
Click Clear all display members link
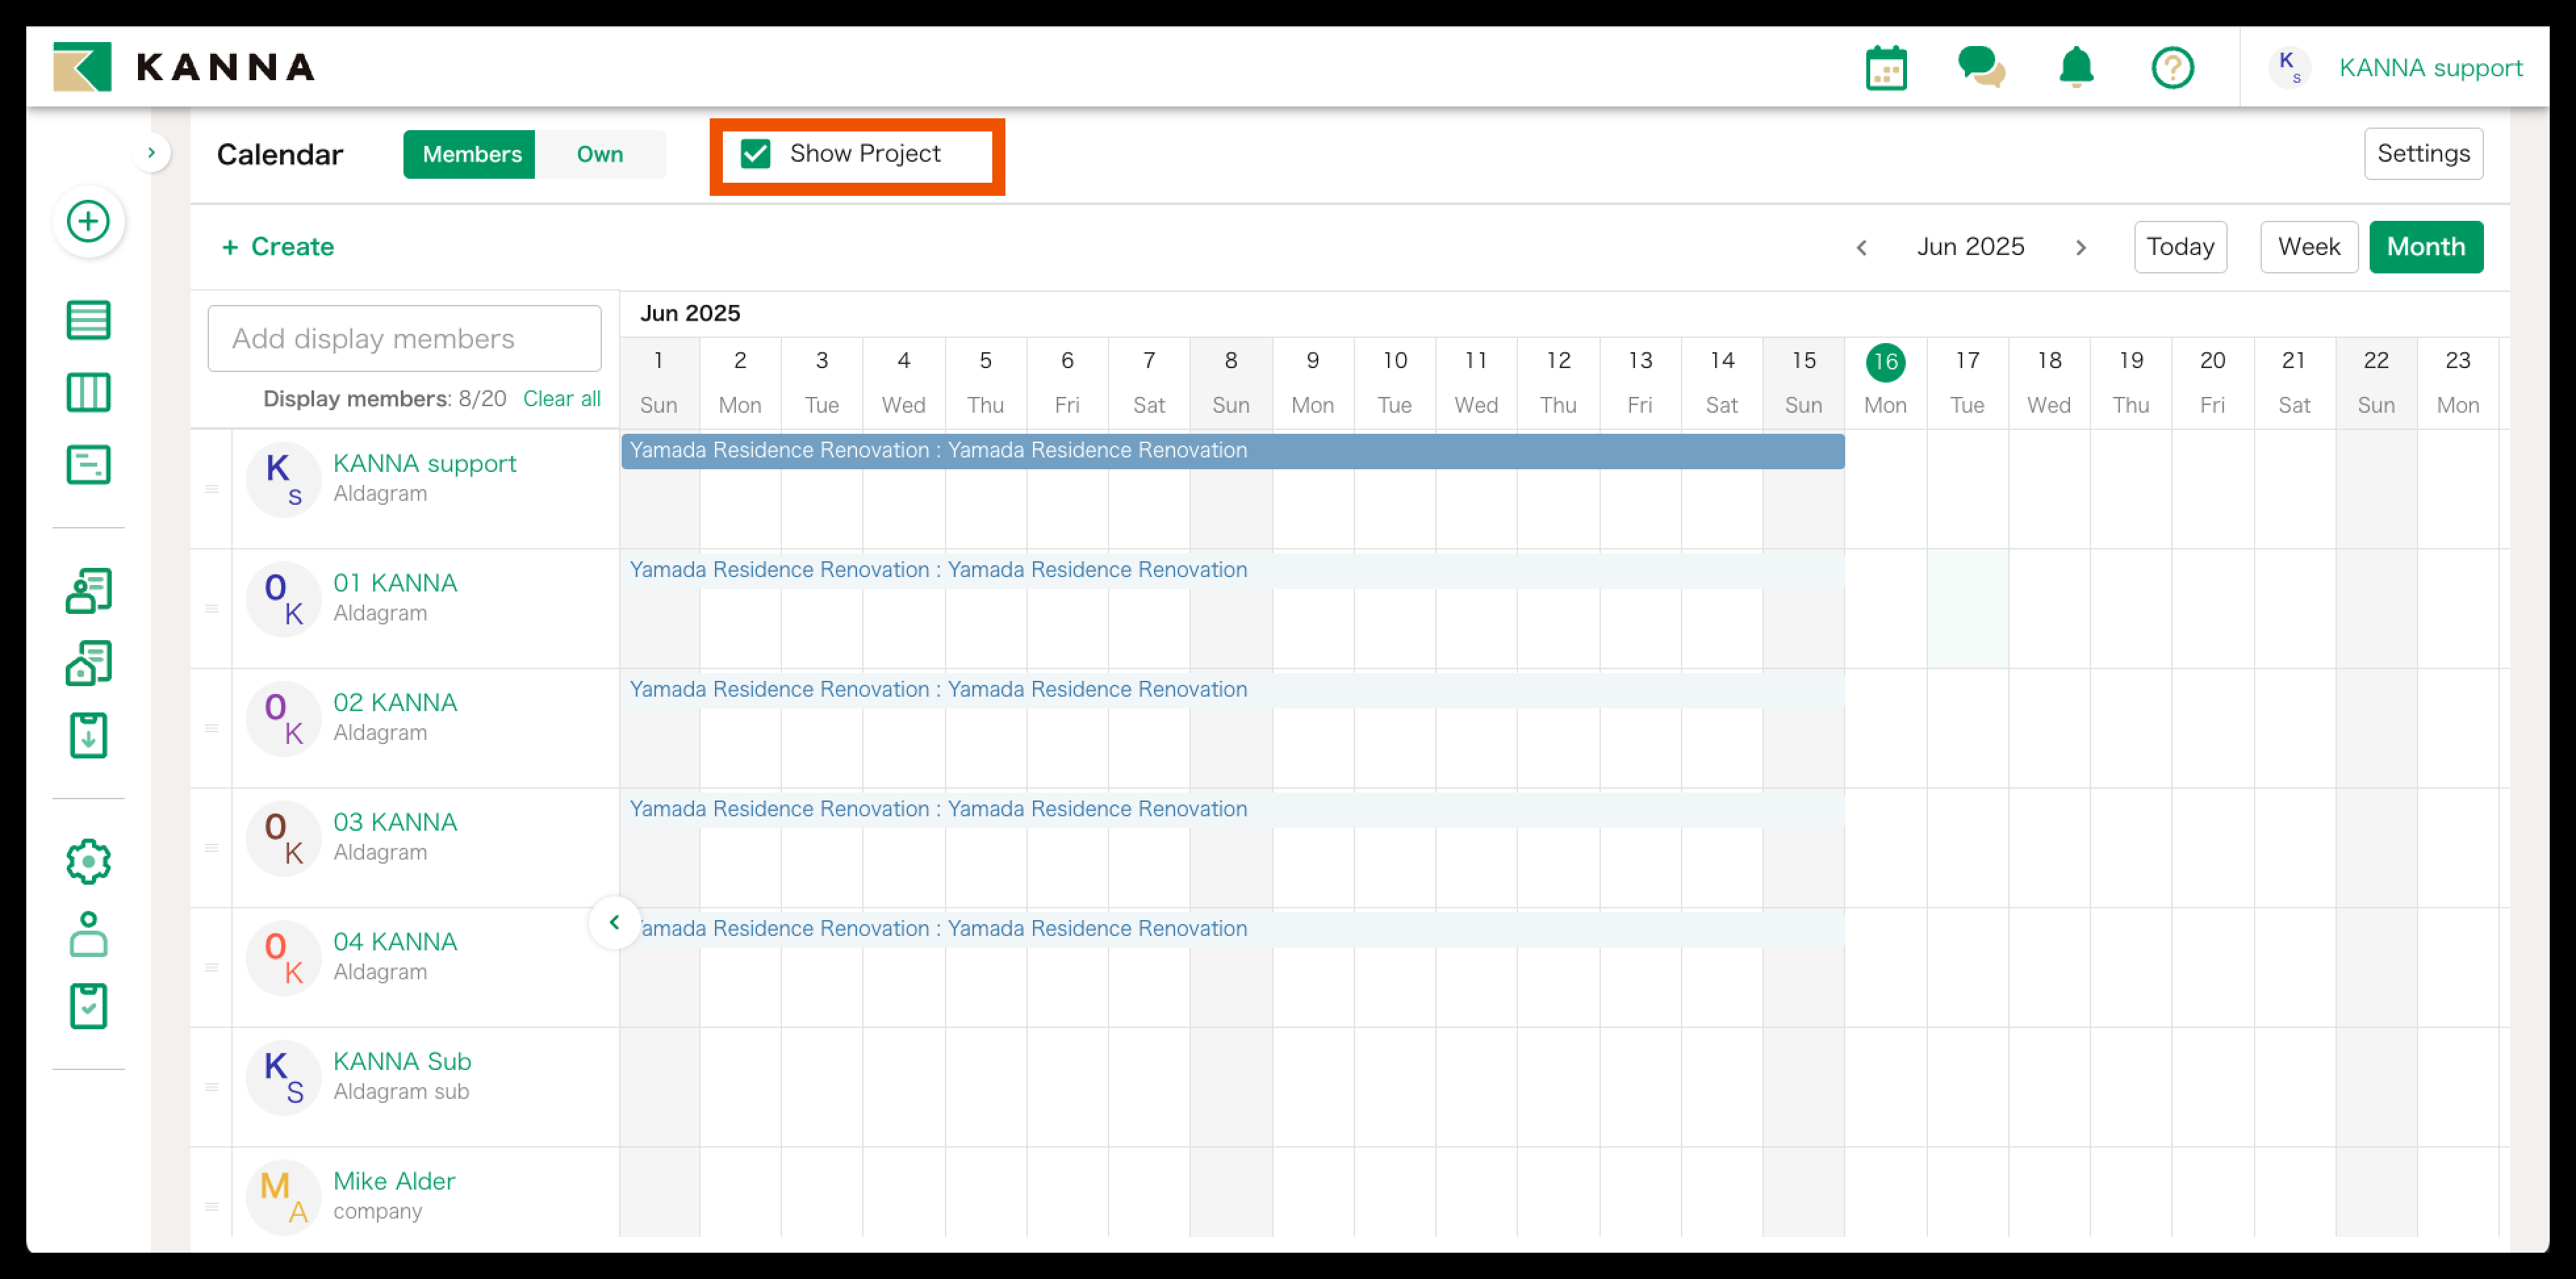(561, 399)
